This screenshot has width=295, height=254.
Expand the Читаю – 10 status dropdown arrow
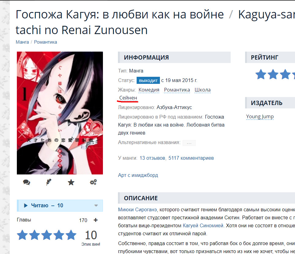tap(96, 205)
